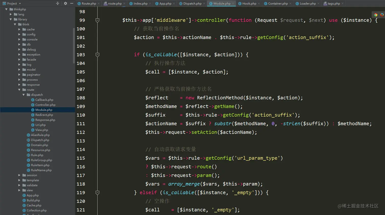Open file in Chrome browser icon
The width and height of the screenshot is (385, 215).
(376, 15)
